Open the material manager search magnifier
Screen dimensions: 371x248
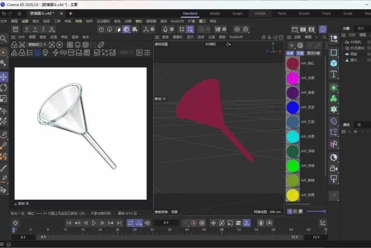point(325,37)
